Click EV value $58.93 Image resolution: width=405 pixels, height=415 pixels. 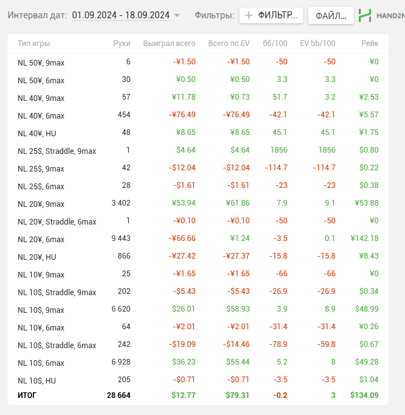pos(238,309)
